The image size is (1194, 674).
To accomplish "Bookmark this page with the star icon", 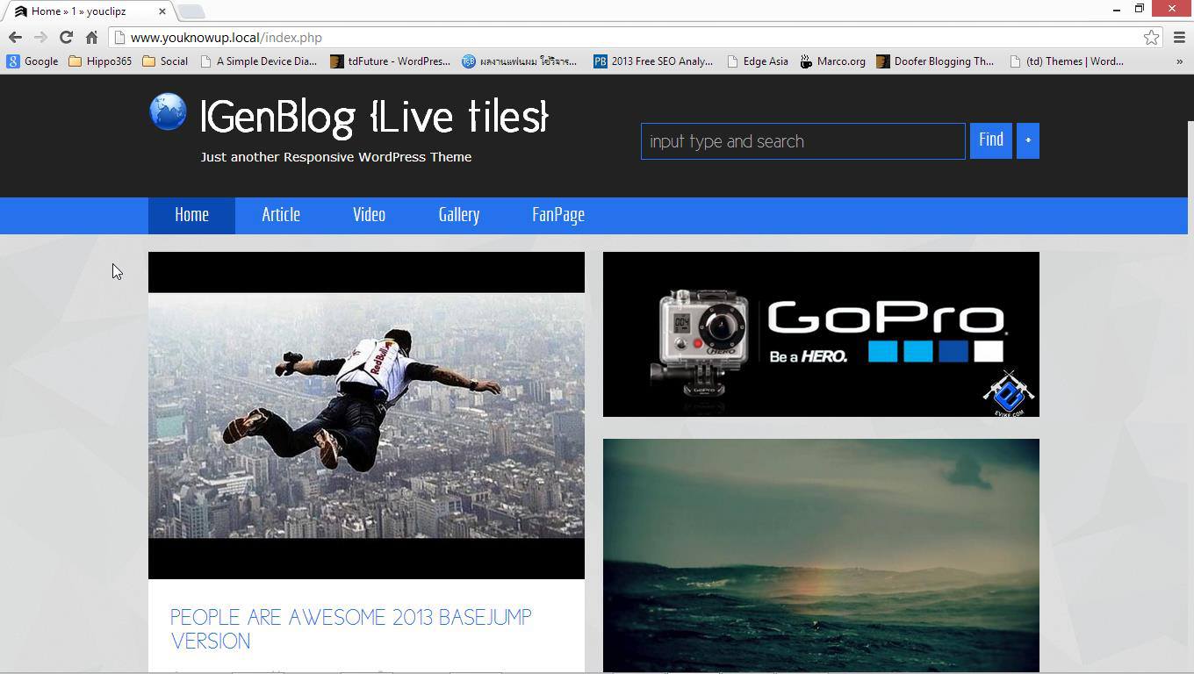I will coord(1151,37).
